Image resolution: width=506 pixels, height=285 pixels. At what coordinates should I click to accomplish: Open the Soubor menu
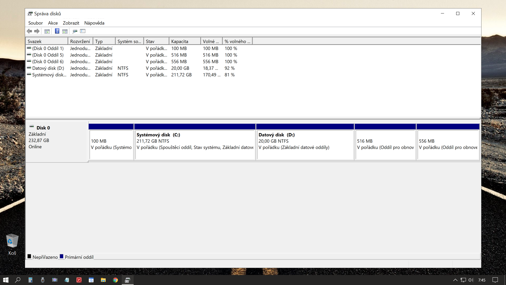[x=35, y=23]
